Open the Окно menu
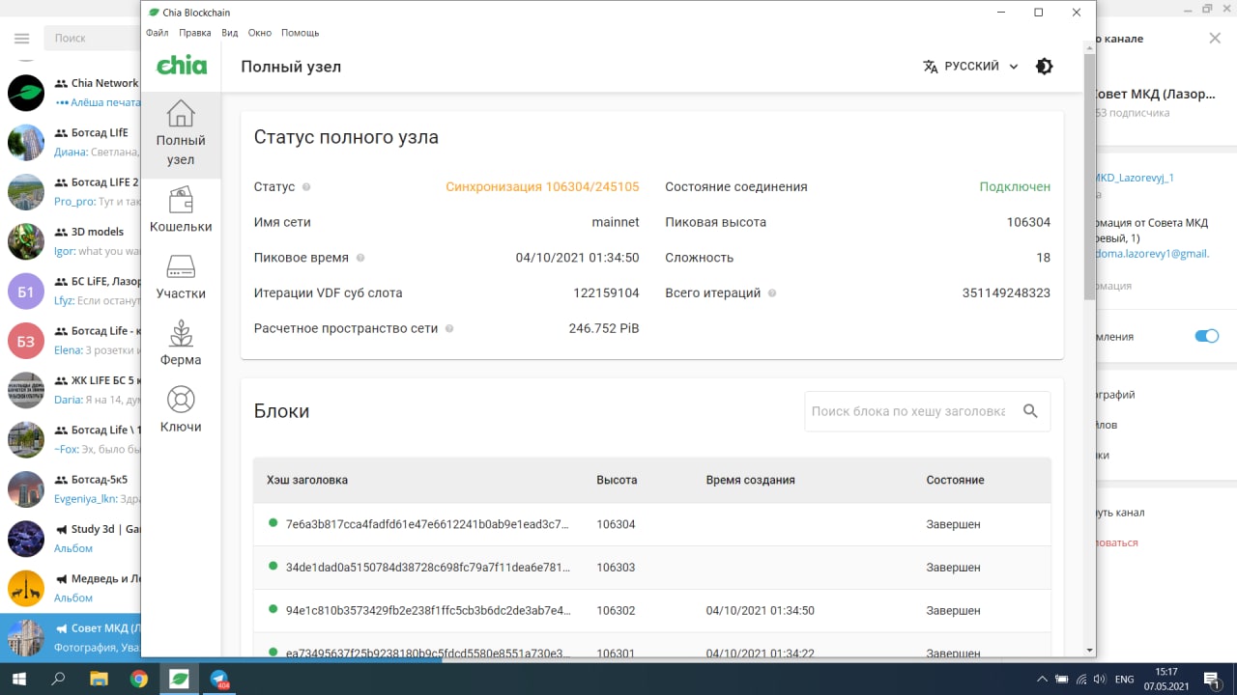Screen dimensions: 1237x695 tap(260, 33)
